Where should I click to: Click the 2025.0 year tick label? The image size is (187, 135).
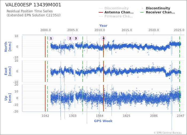[179, 30]
